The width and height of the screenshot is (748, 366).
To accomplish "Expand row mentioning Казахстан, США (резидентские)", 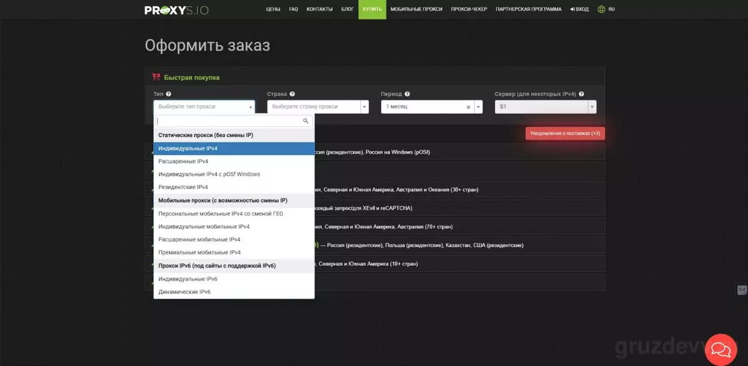I will (375, 245).
